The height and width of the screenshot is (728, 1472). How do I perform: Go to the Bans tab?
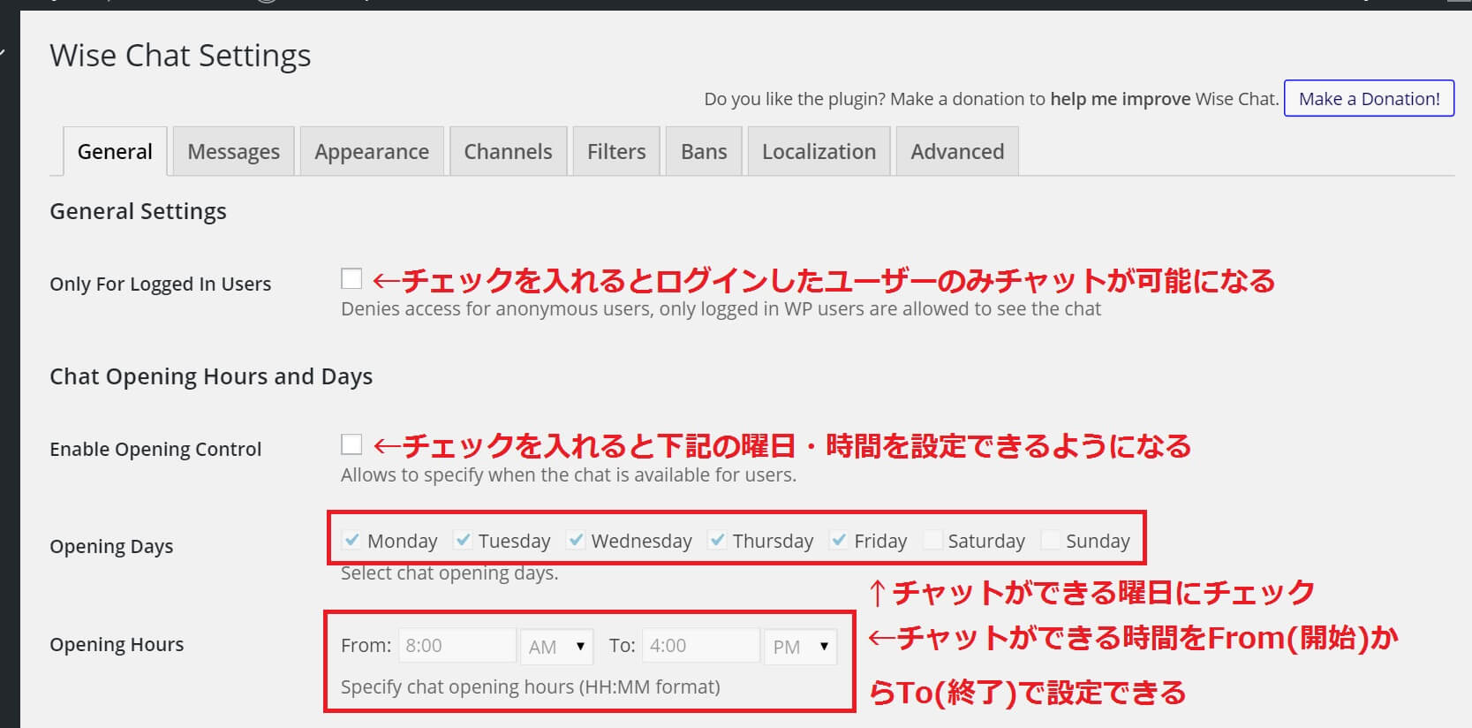(704, 151)
